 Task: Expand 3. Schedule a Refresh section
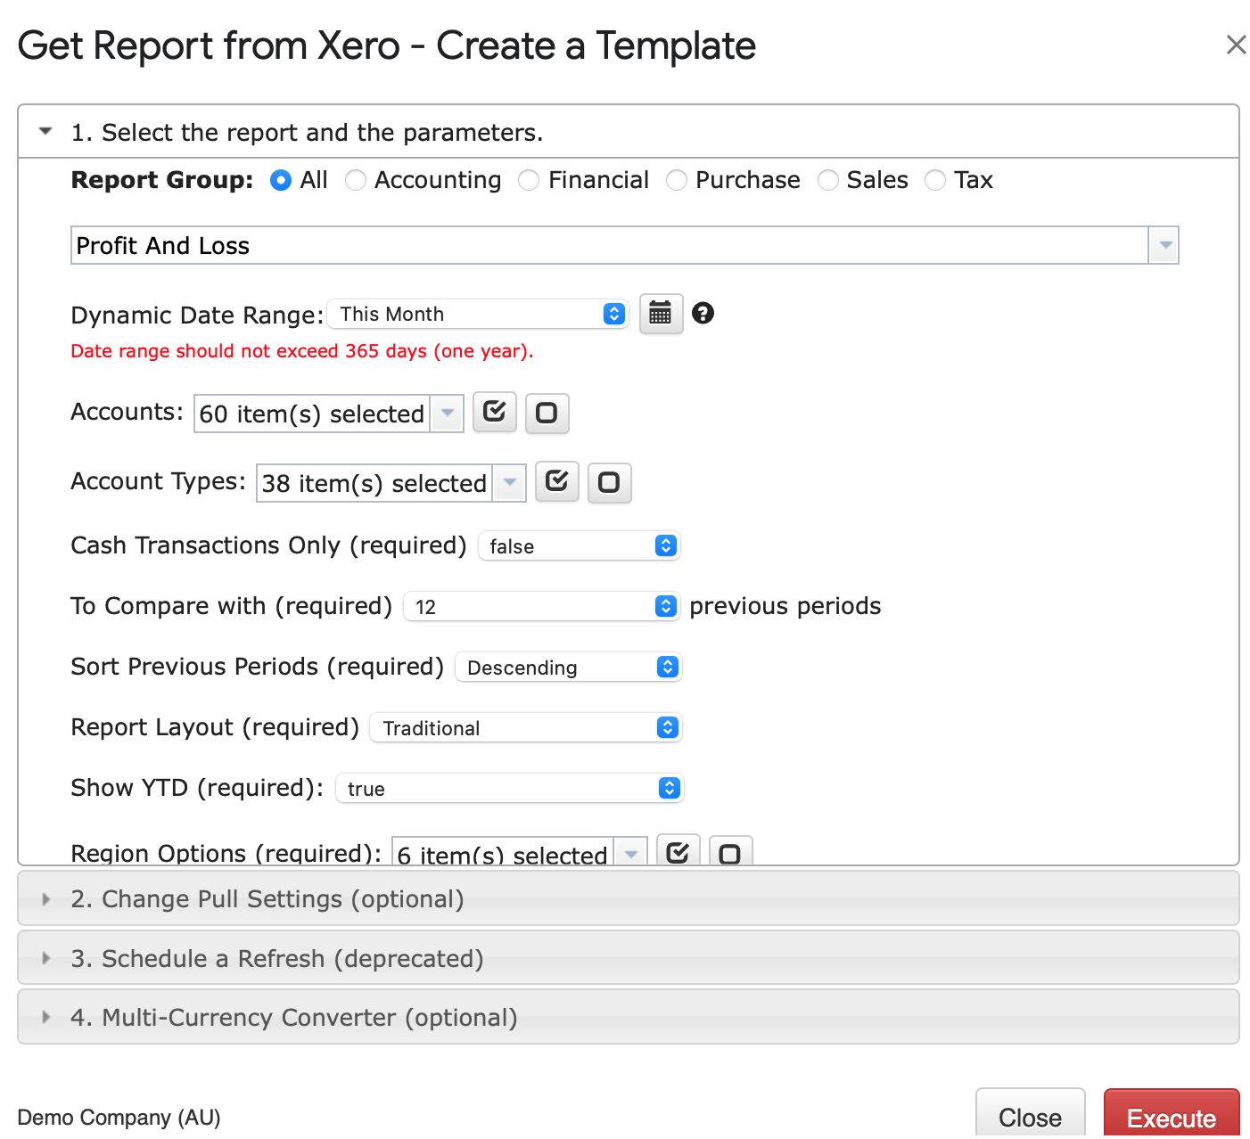coord(629,958)
